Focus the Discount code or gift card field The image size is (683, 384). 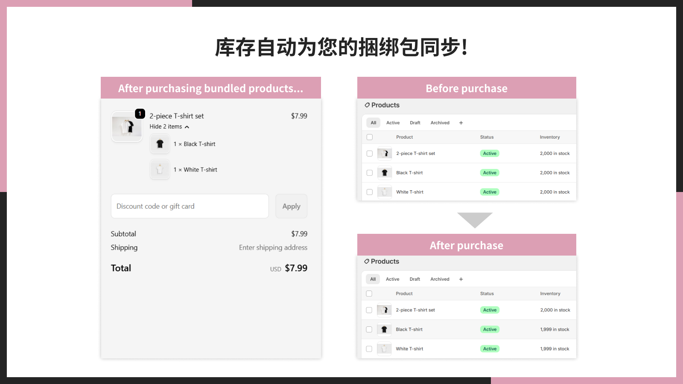pos(190,206)
